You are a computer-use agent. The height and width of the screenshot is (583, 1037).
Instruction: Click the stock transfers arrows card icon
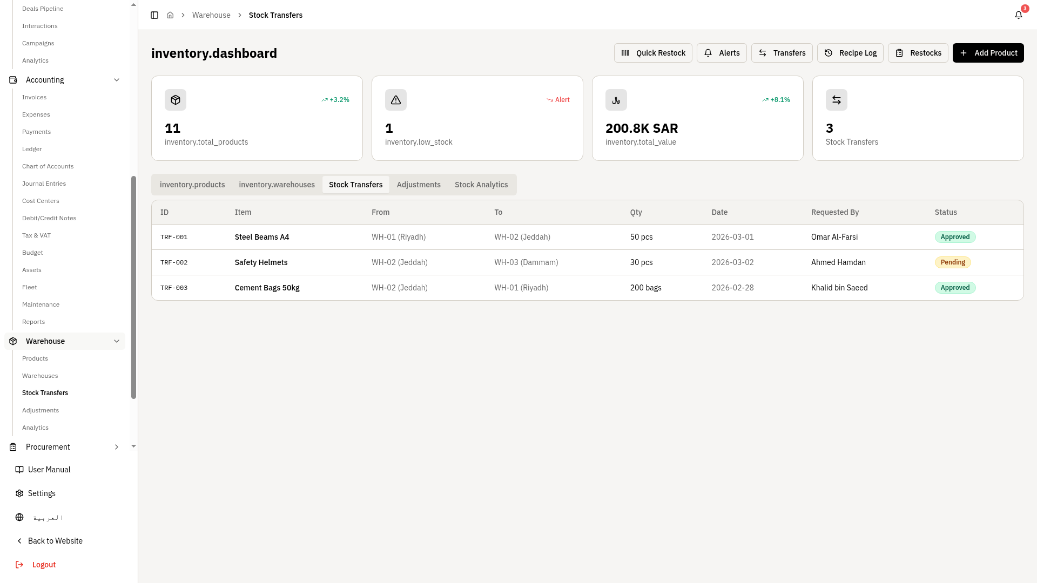[x=837, y=100]
